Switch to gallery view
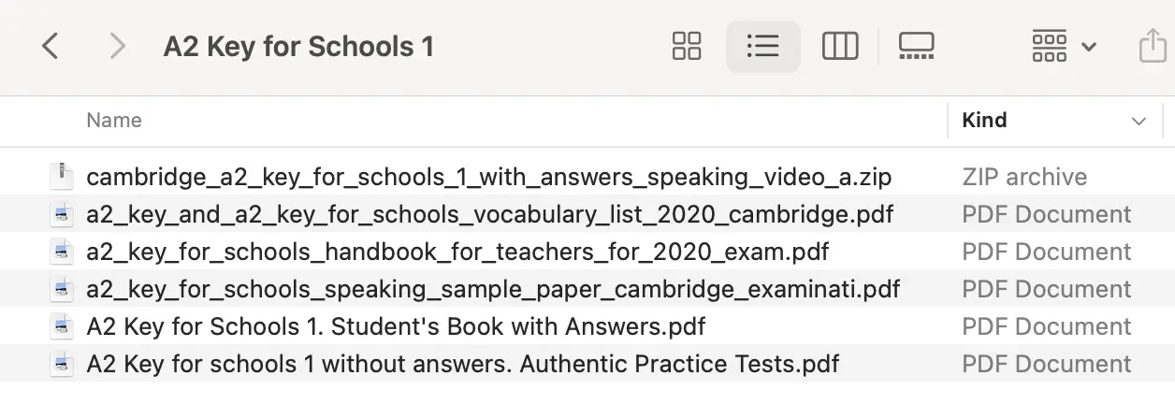The width and height of the screenshot is (1175, 419). (x=916, y=46)
